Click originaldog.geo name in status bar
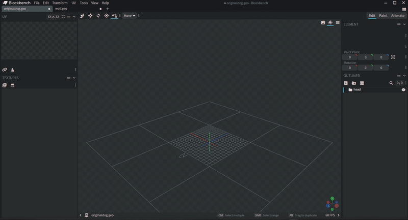Image resolution: width=408 pixels, height=220 pixels. (103, 215)
